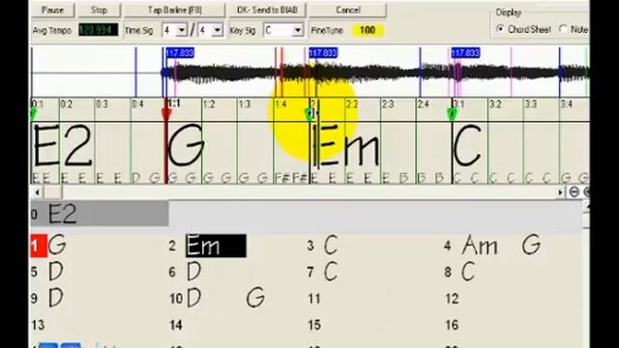619x348 pixels.
Task: Cancel the chord wizard
Action: (x=348, y=10)
